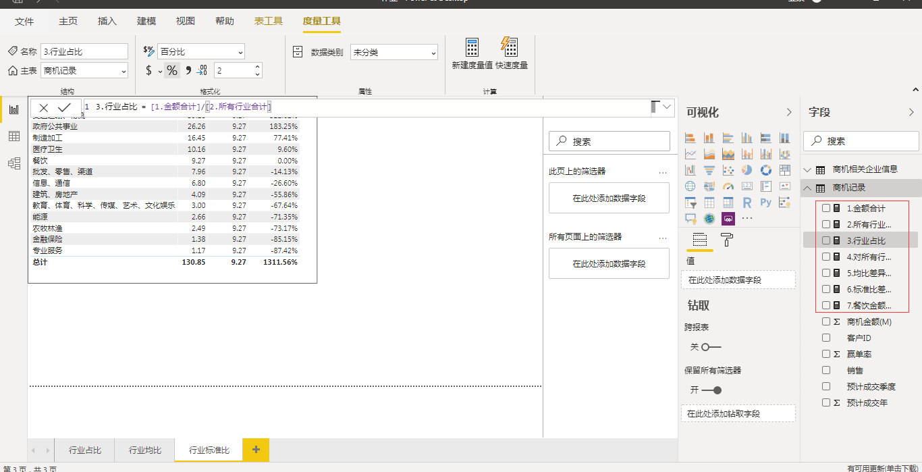
Task: Open the model relationships view icon
Action: click(x=13, y=163)
